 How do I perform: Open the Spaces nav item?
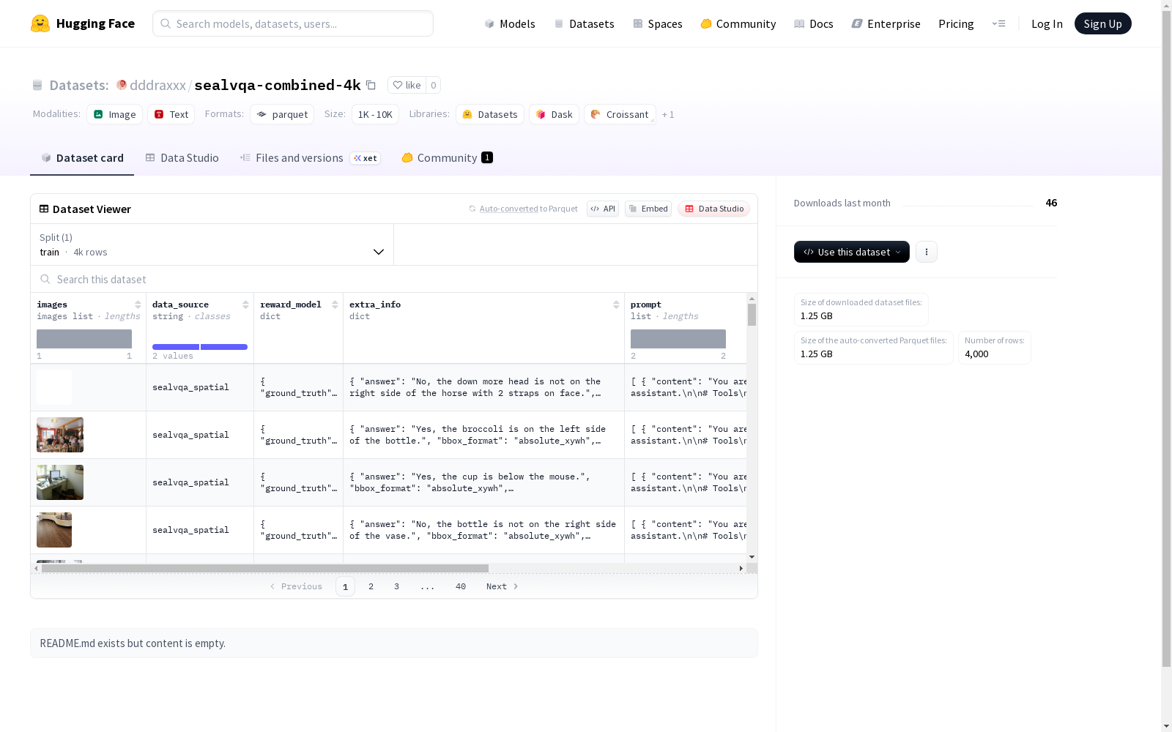pos(658,23)
